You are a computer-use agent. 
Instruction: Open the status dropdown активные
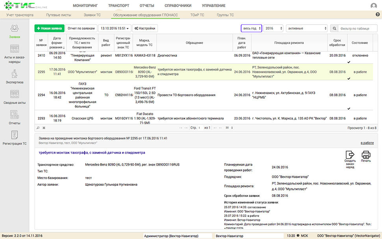pos(307,28)
